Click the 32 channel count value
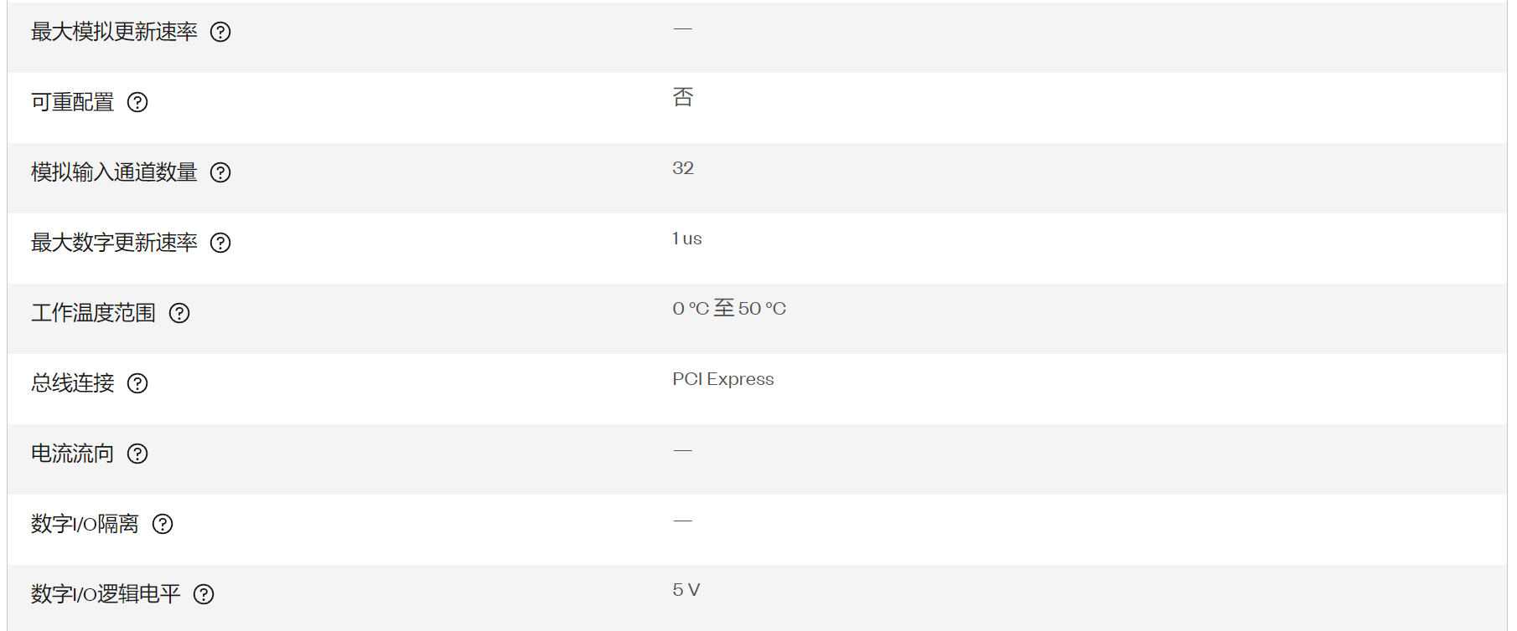The image size is (1517, 631). click(683, 168)
